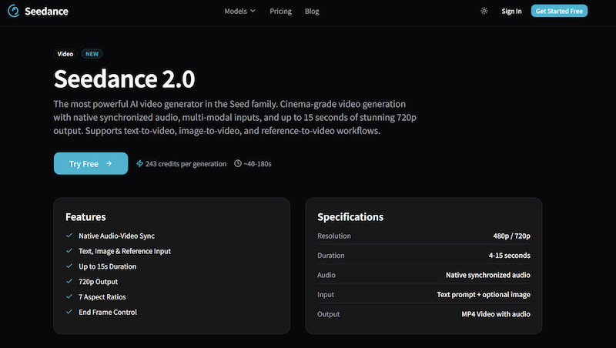The width and height of the screenshot is (616, 348).
Task: Click the checkmark beside End Frame Control
Action: coord(69,312)
